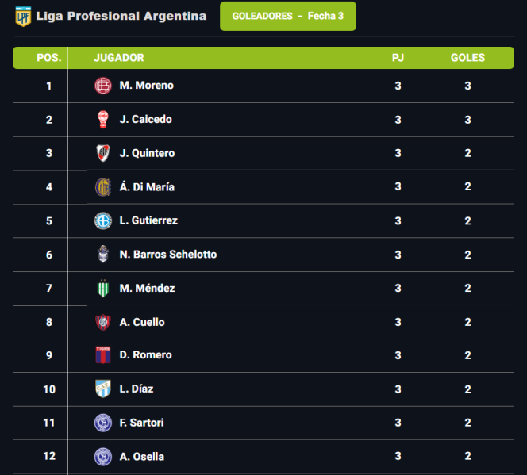Click the green crest beside M. Méndez
Image resolution: width=527 pixels, height=475 pixels.
point(103,289)
